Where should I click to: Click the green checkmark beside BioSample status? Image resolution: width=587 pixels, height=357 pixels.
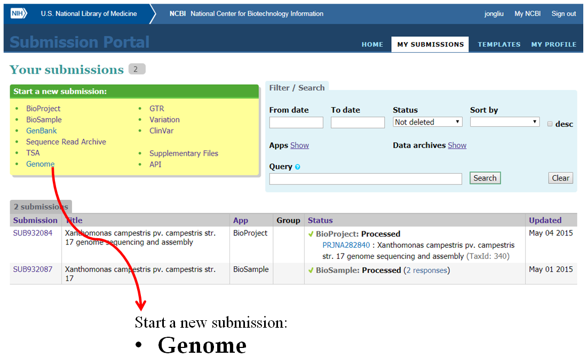click(x=311, y=271)
